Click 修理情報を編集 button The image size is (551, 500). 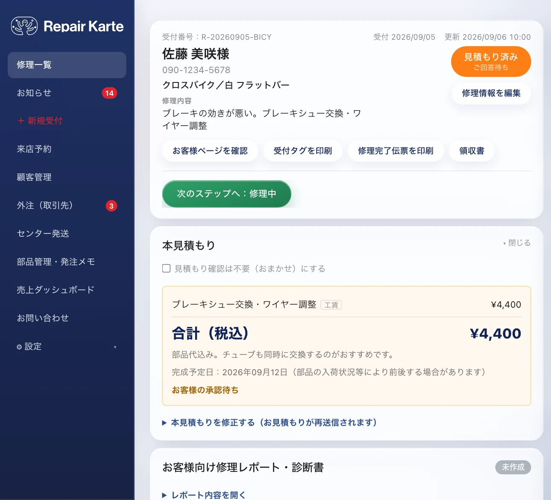[491, 93]
